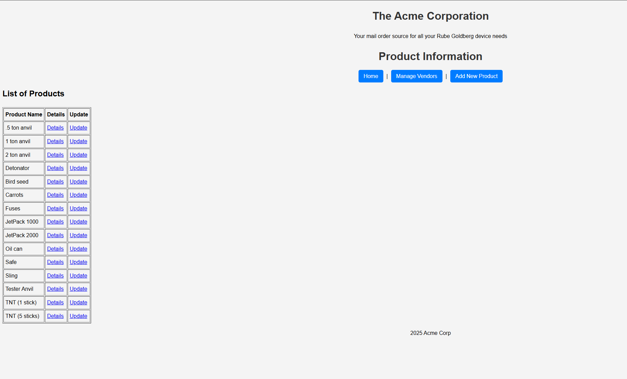This screenshot has width=627, height=379.
Task: Open Details for the 1 ton anvil
Action: pos(55,141)
